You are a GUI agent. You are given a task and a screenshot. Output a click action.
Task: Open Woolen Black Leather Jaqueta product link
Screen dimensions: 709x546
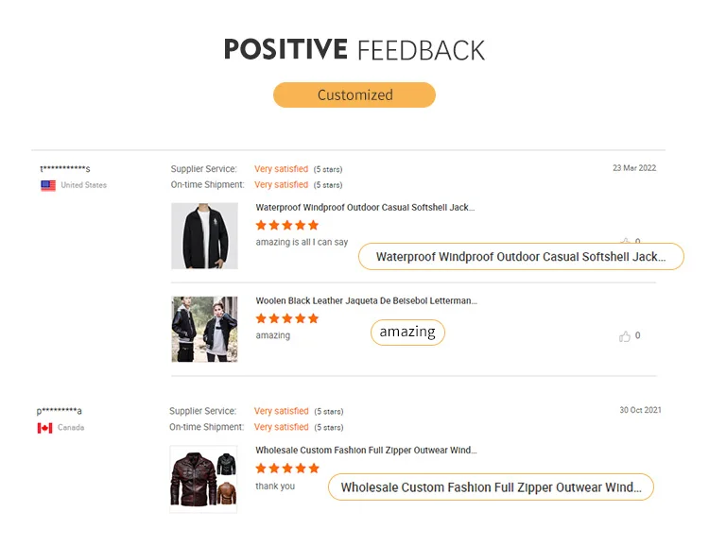tap(366, 300)
